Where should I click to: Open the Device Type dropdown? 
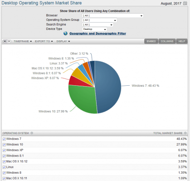coord(94,29)
